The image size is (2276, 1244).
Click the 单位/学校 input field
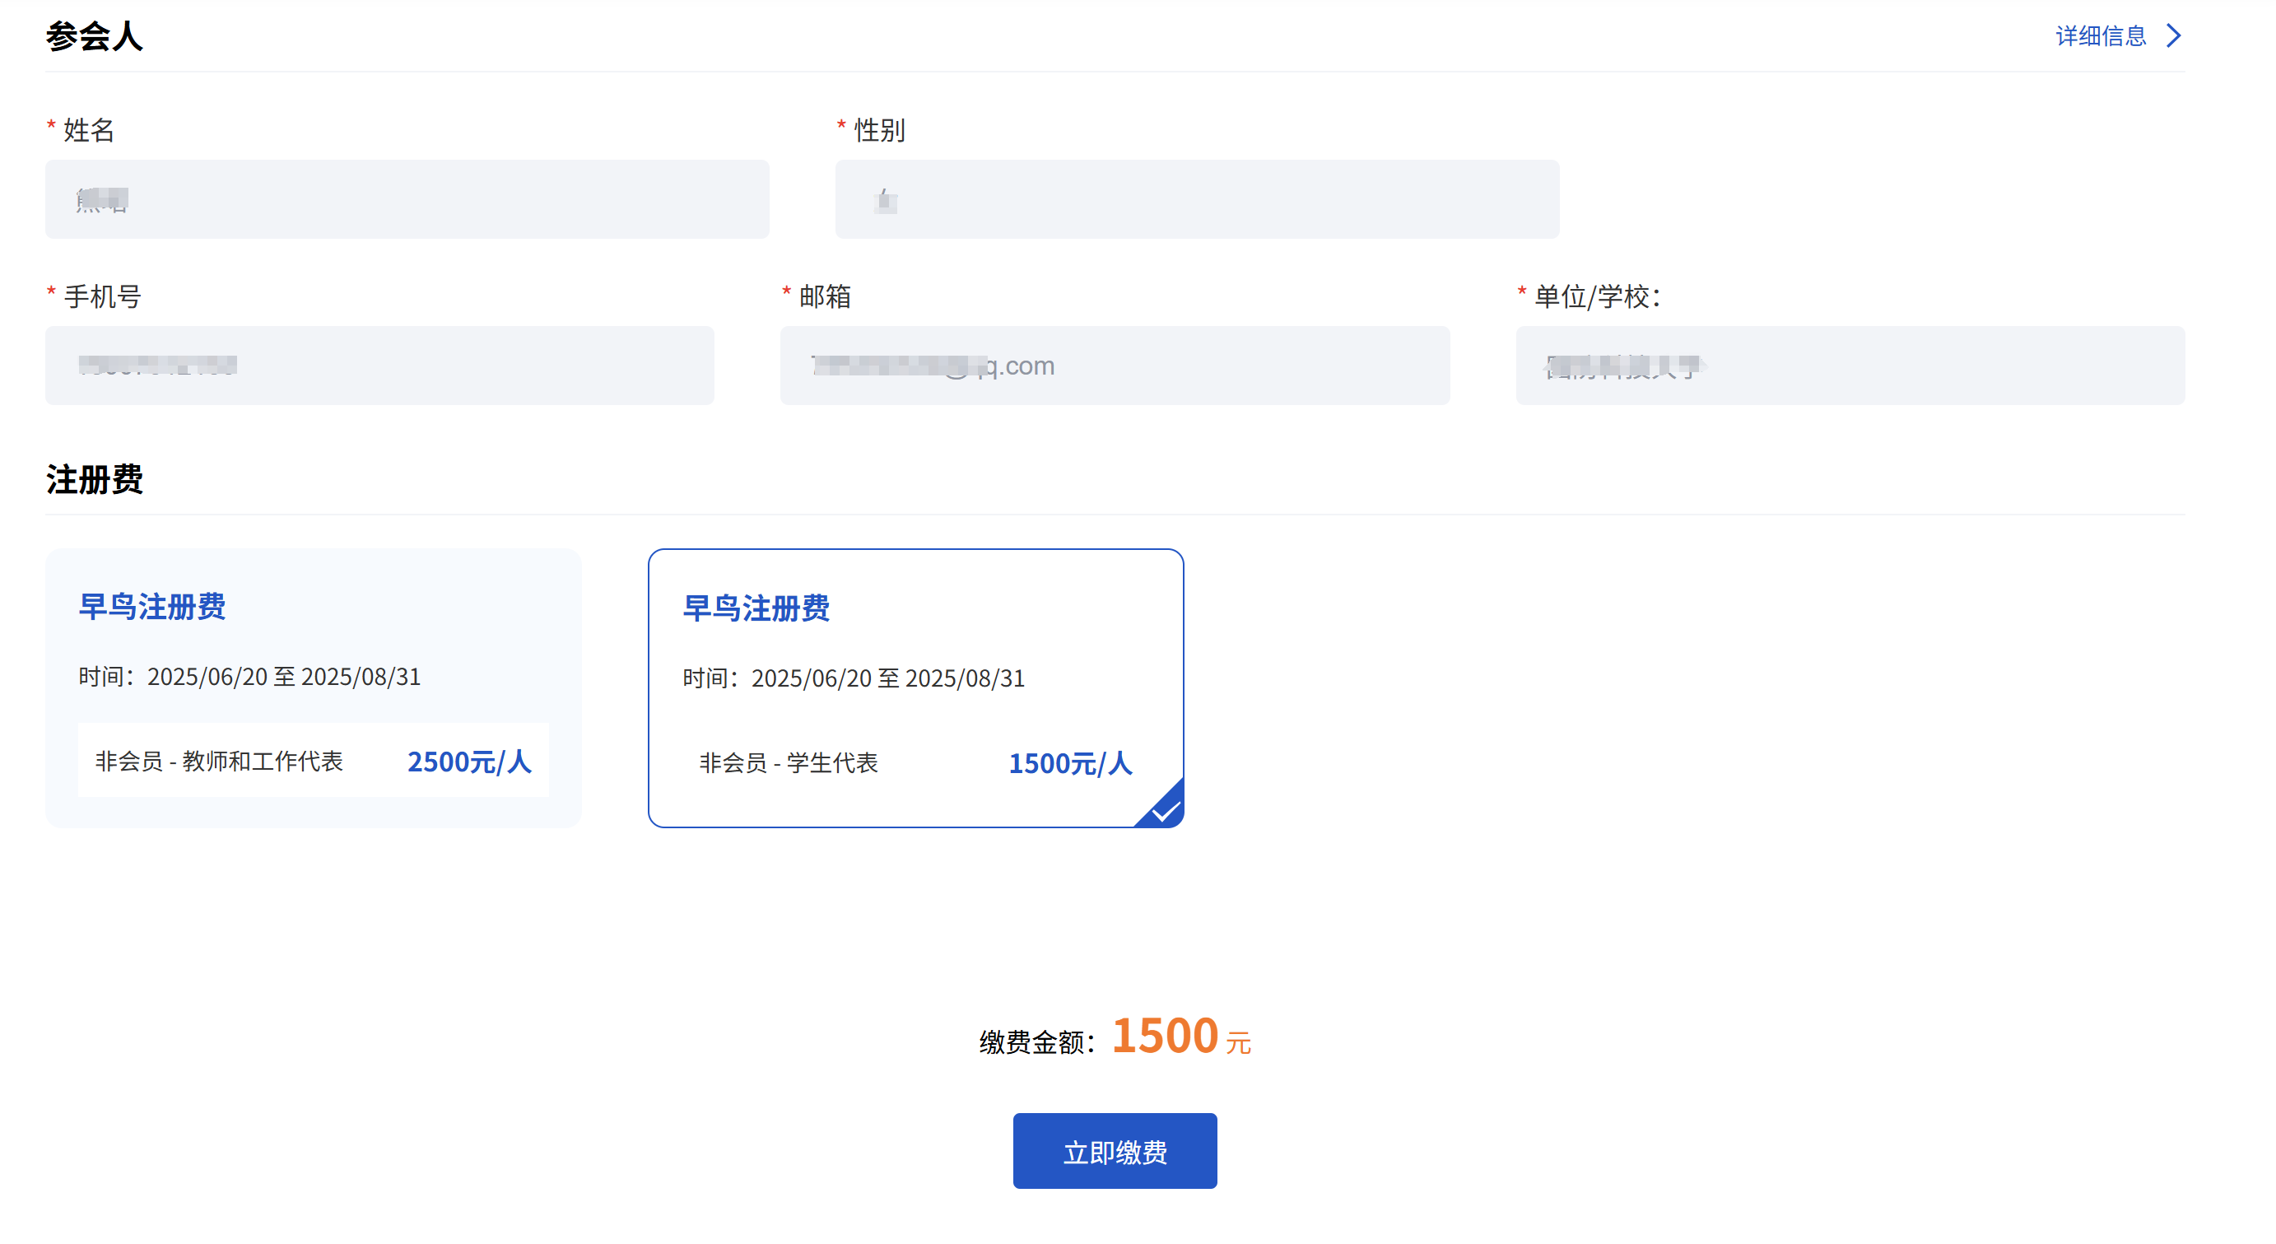tap(1850, 365)
